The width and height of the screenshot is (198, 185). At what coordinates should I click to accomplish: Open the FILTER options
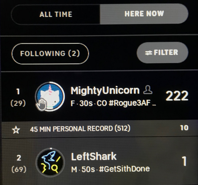click(162, 53)
